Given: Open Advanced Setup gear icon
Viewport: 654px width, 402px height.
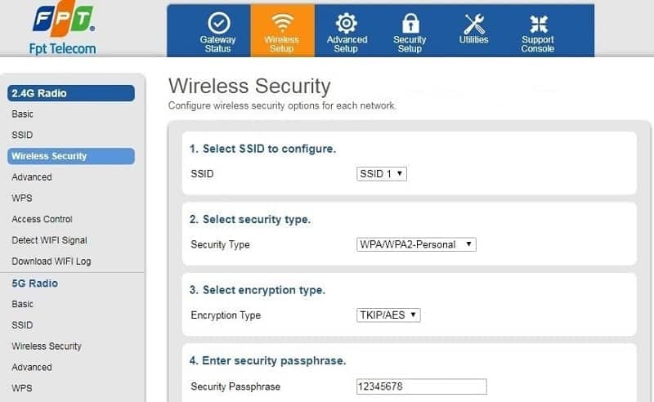Looking at the screenshot, I should coord(346,23).
